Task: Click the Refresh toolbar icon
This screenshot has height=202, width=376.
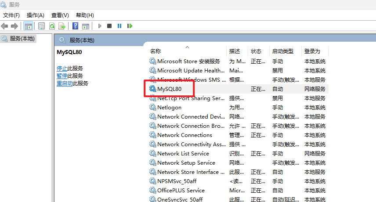Action: 52,26
